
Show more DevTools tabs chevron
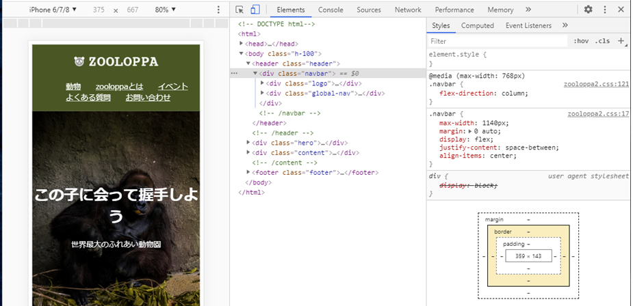tap(528, 10)
